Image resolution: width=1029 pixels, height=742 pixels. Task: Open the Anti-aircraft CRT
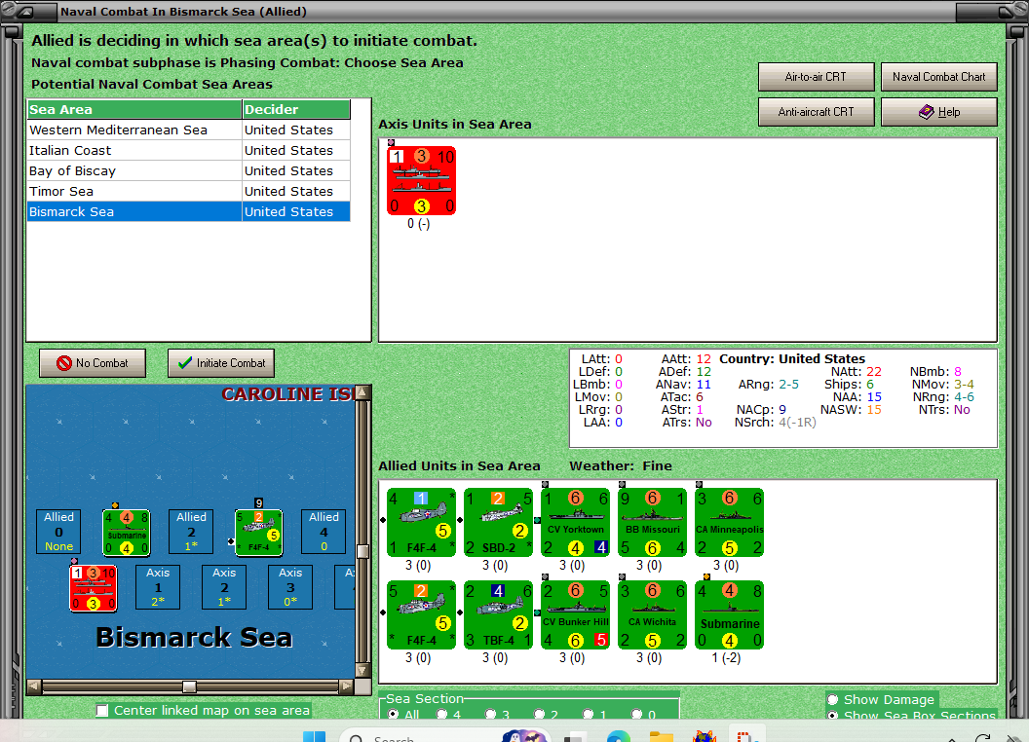coord(817,111)
